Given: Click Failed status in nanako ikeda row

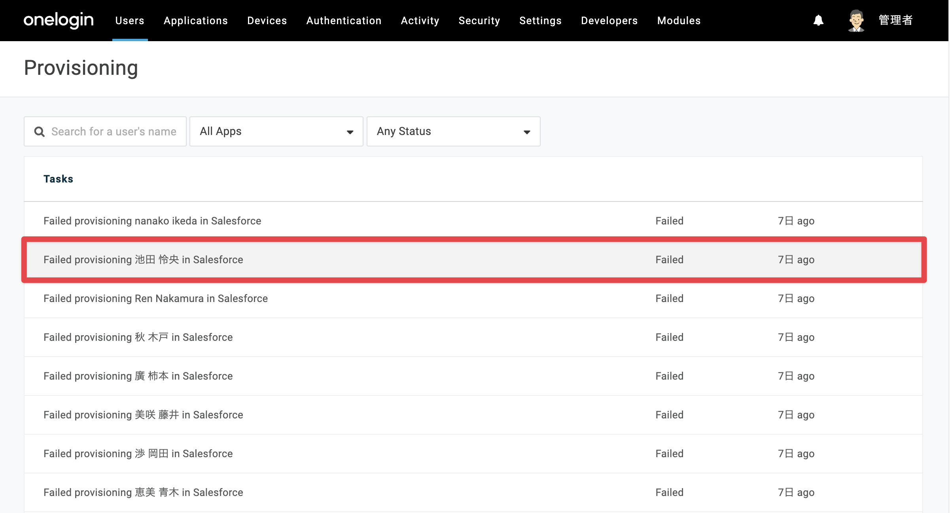Looking at the screenshot, I should click(x=669, y=221).
